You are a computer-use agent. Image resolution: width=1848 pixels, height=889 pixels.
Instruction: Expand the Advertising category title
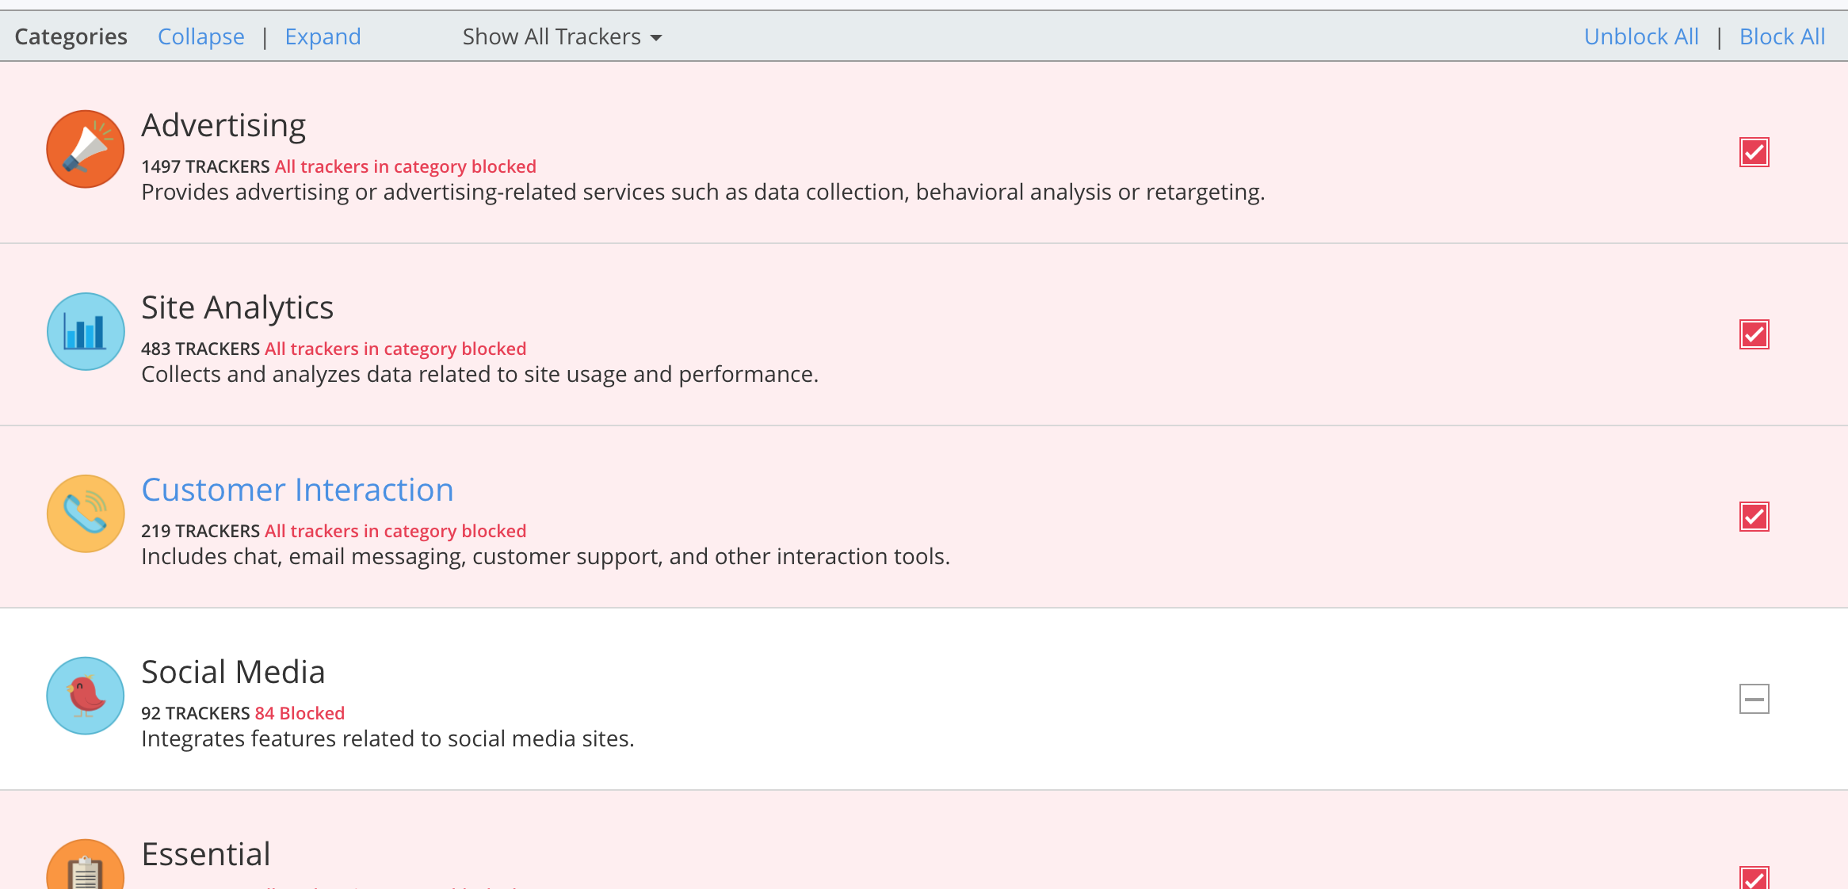pos(223,125)
